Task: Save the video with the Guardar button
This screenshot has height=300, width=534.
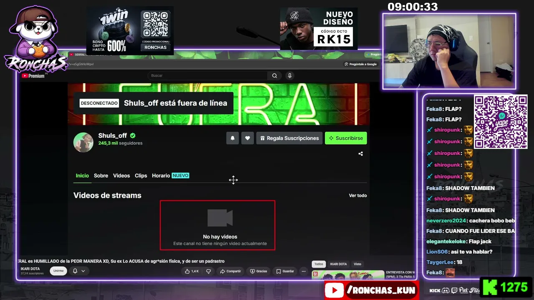Action: (285, 271)
